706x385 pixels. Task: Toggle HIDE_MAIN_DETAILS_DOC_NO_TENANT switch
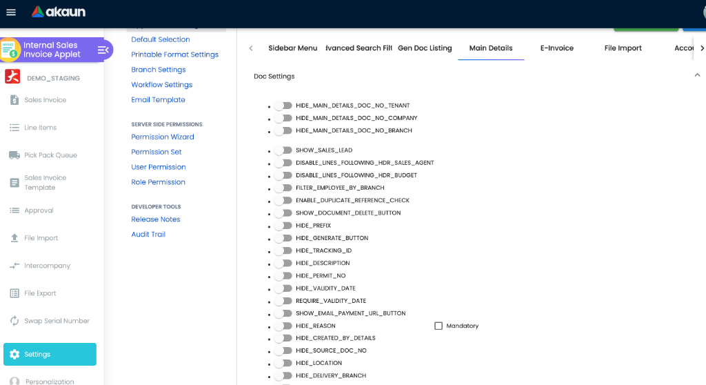click(x=283, y=106)
